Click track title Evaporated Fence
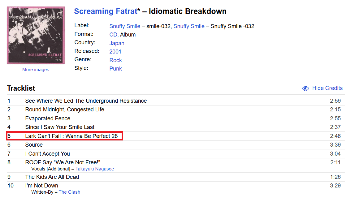The width and height of the screenshot is (351, 202). point(48,118)
